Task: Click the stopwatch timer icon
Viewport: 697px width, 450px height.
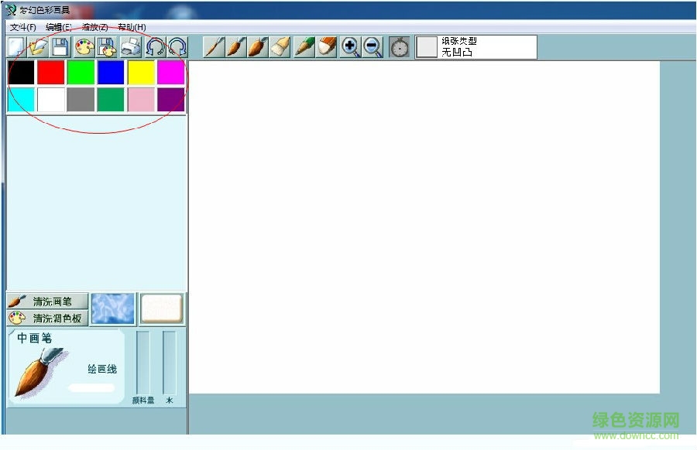Action: (399, 47)
